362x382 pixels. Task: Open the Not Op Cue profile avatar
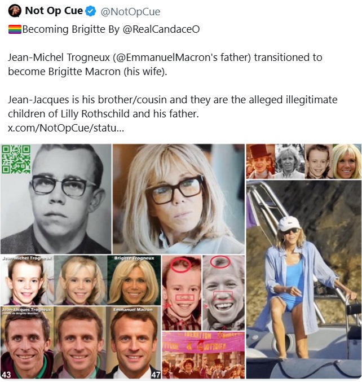[x=15, y=11]
